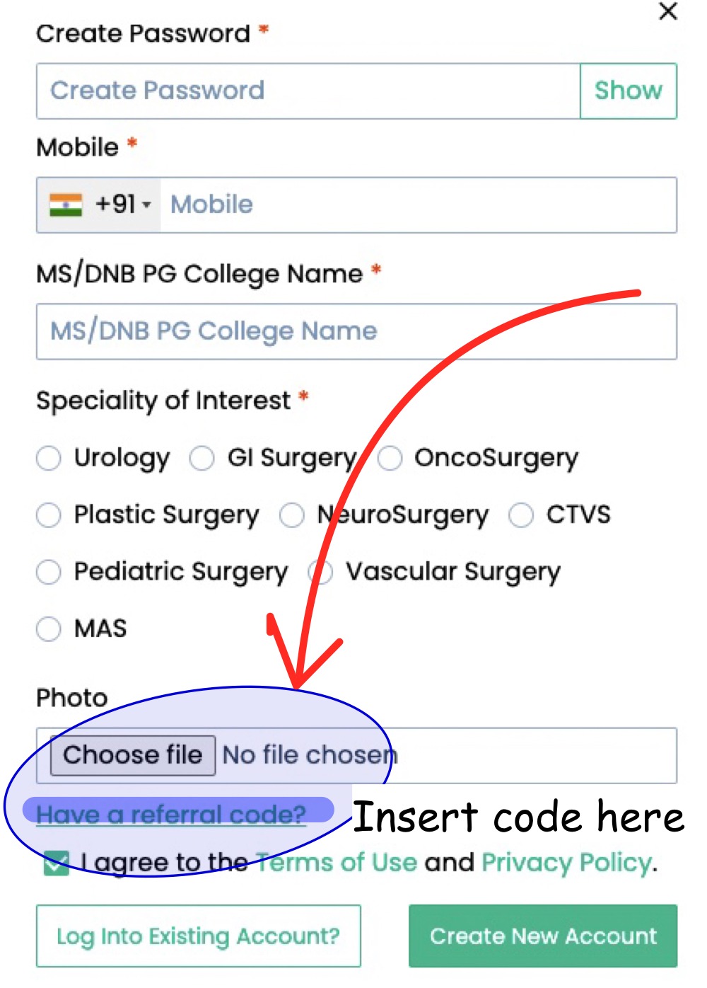The height and width of the screenshot is (988, 707).
Task: Click the India flag icon
Action: [66, 205]
